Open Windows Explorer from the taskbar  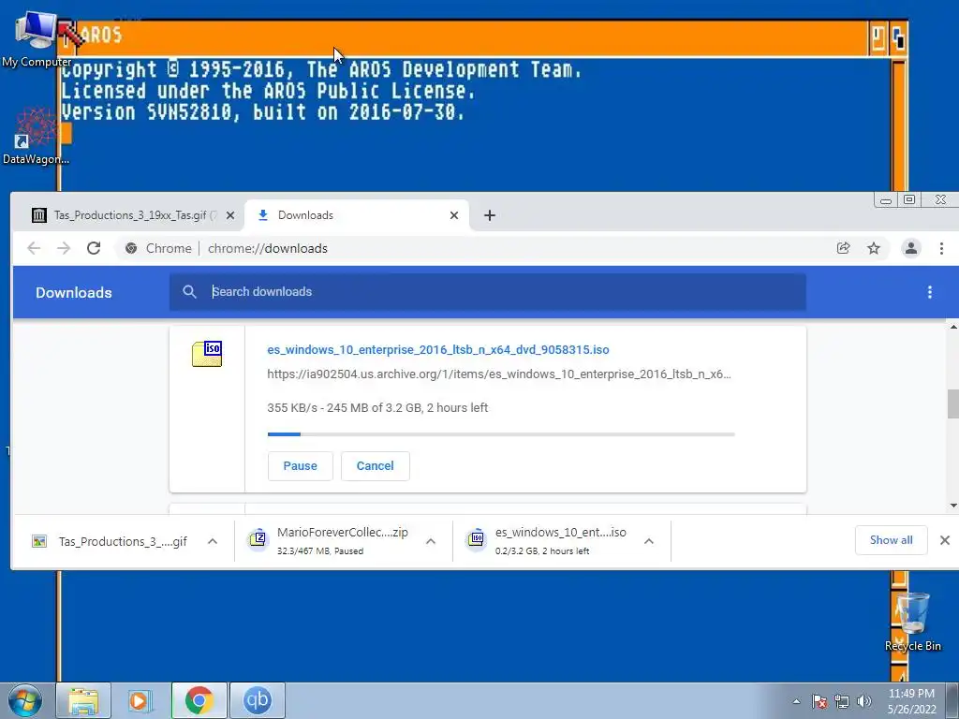pyautogui.click(x=83, y=700)
